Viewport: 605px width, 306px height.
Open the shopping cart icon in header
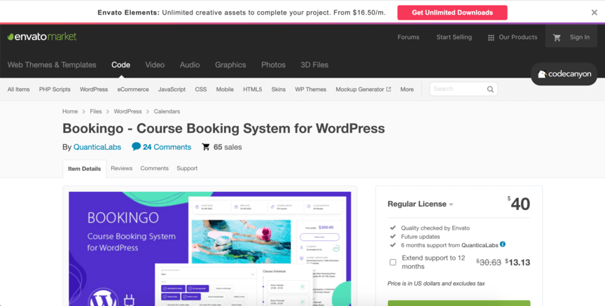[557, 37]
